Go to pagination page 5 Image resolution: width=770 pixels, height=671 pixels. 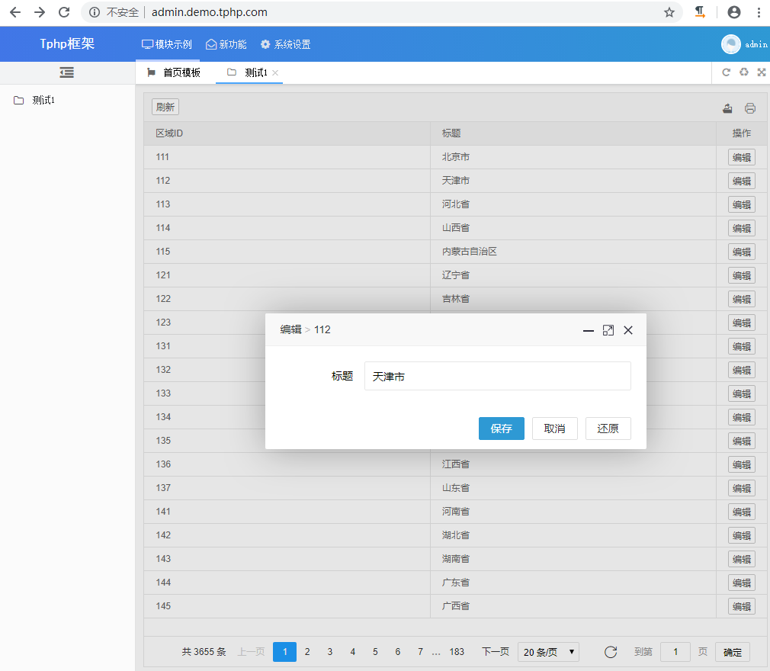(x=375, y=652)
